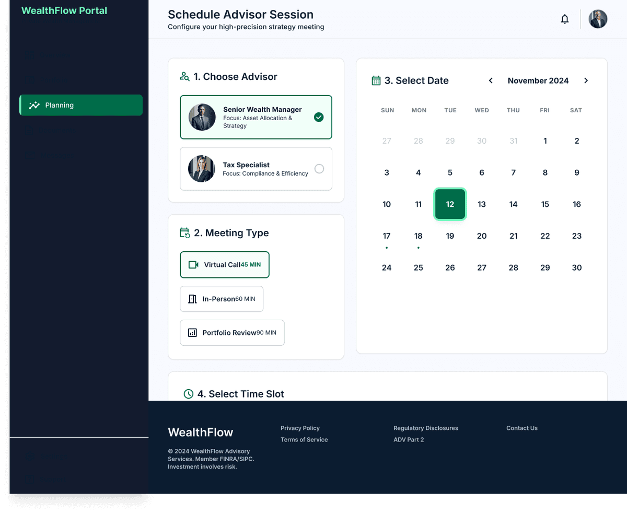Select November 24 on the calendar
627x513 pixels.
[387, 267]
